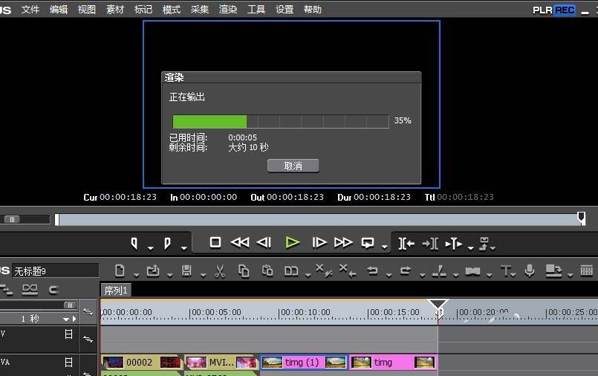Viewport: 598px width, 376px height.
Task: Click the undo icon
Action: click(372, 270)
